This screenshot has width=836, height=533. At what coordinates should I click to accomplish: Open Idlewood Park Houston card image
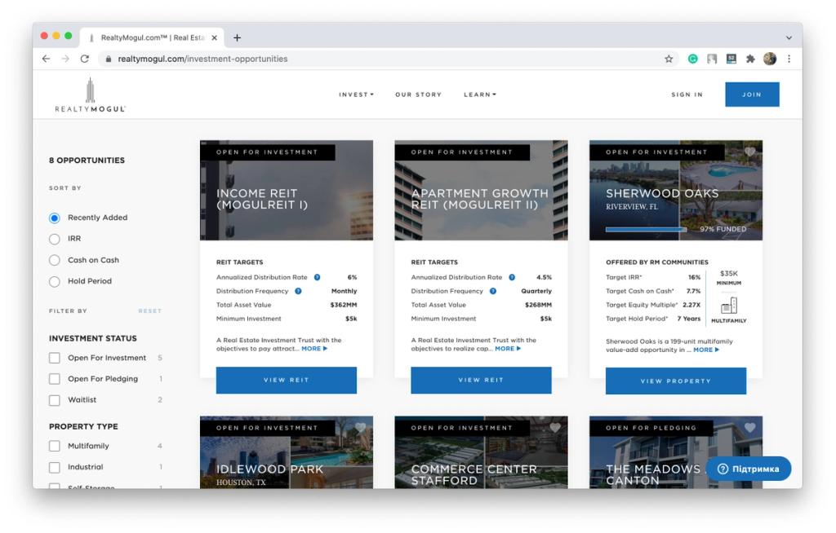[x=287, y=452]
